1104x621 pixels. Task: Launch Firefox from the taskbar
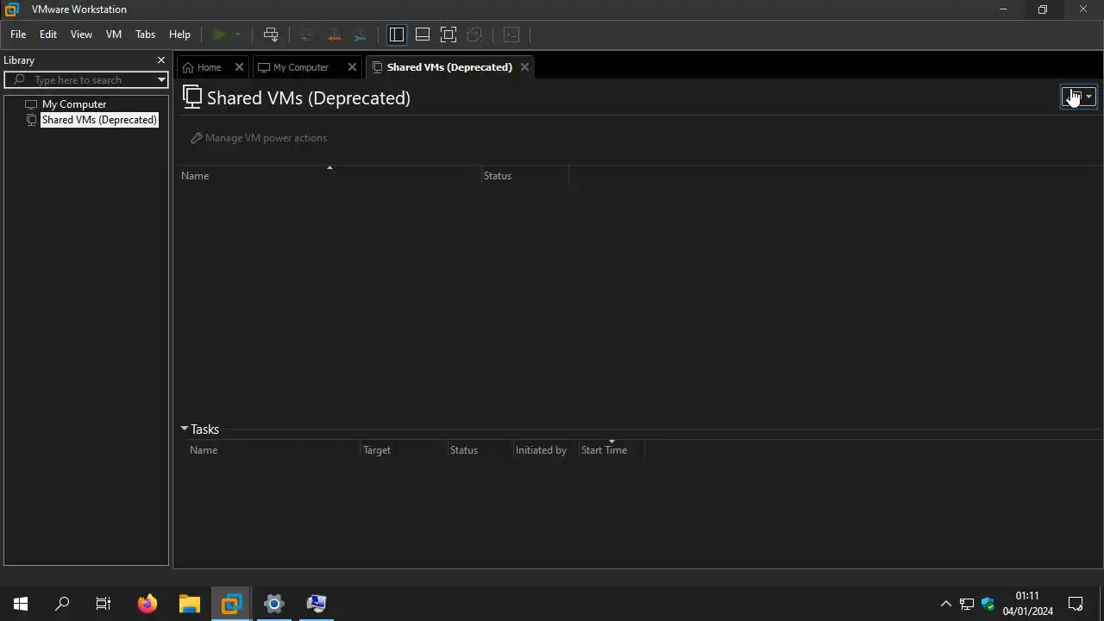(147, 604)
